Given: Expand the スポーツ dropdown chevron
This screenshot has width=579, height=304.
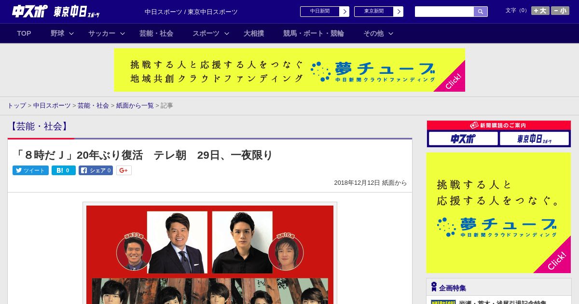Looking at the screenshot, I should (227, 33).
